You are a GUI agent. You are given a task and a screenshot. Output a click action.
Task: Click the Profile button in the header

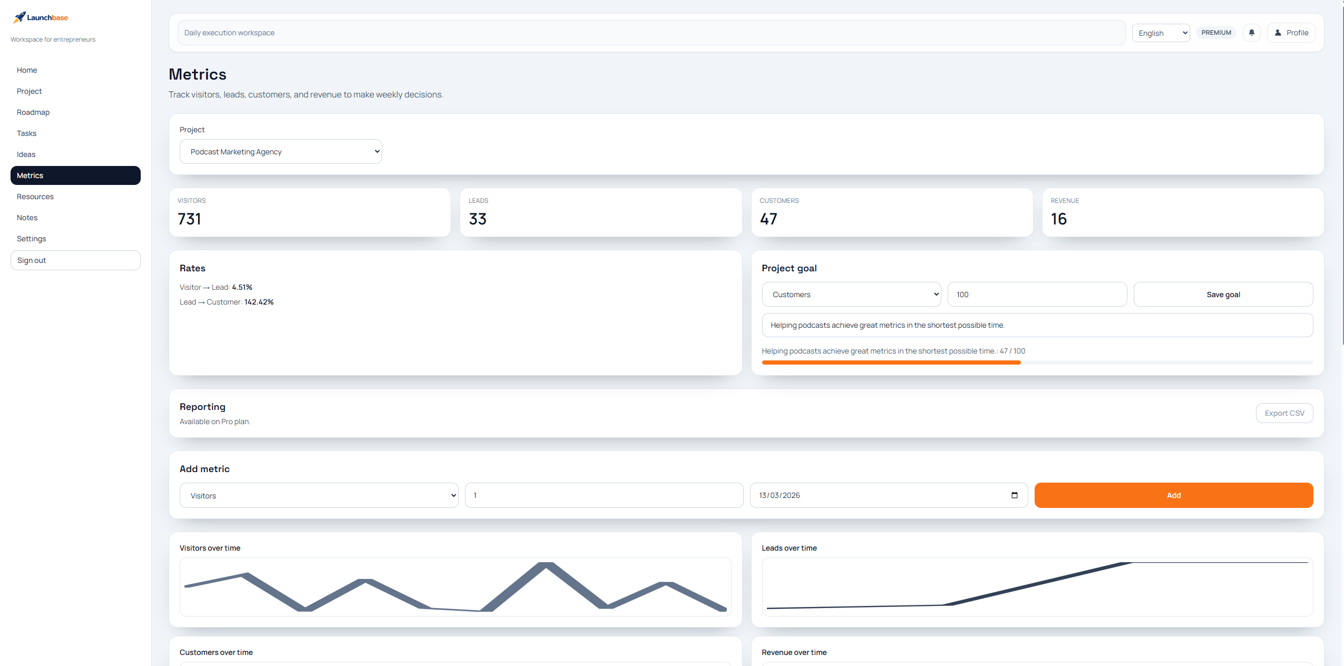1291,33
